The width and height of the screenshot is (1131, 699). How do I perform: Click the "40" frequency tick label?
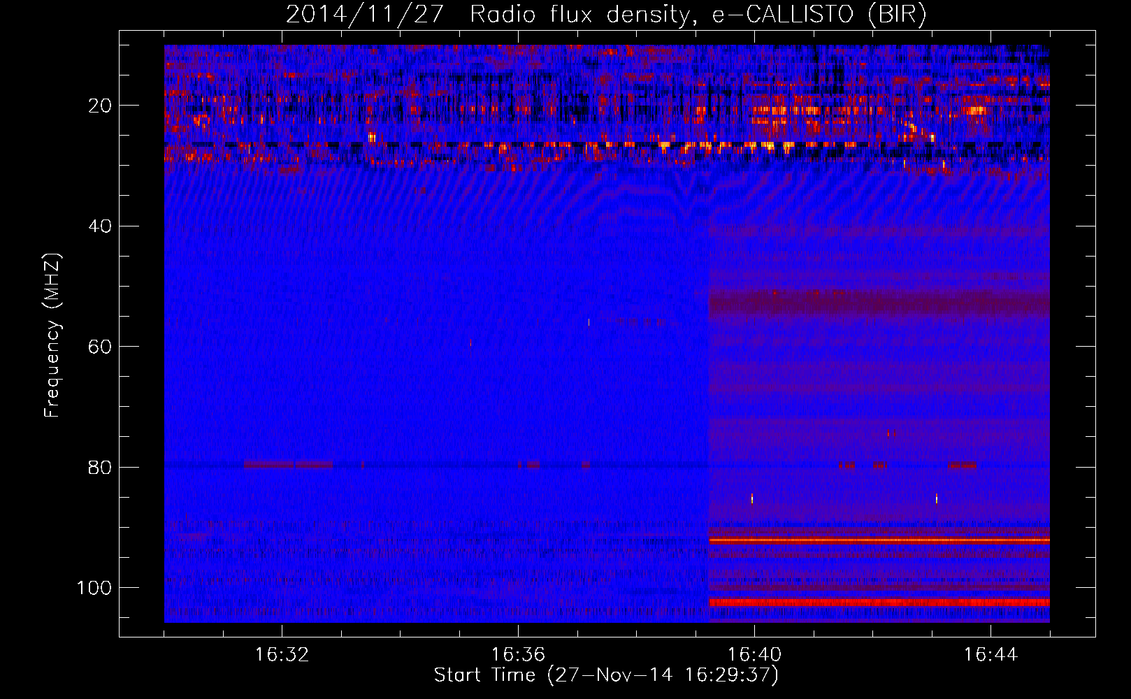point(101,226)
